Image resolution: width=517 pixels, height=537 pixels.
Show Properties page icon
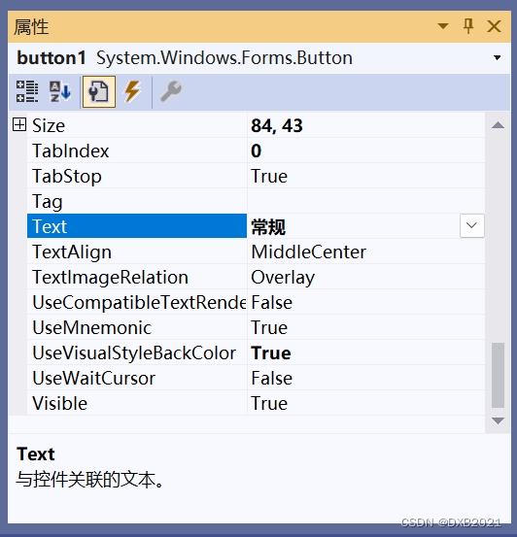click(99, 92)
